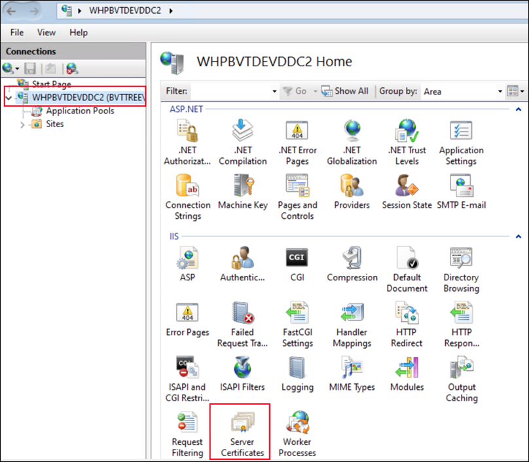Open the Connection Strings feature

pos(187,193)
